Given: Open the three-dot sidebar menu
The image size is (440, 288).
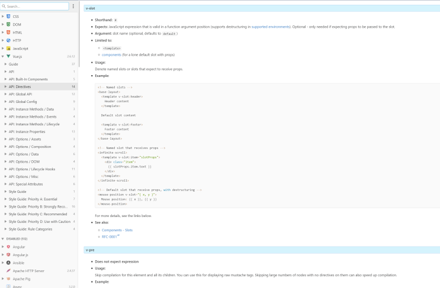Looking at the screenshot, I should pos(73,6).
